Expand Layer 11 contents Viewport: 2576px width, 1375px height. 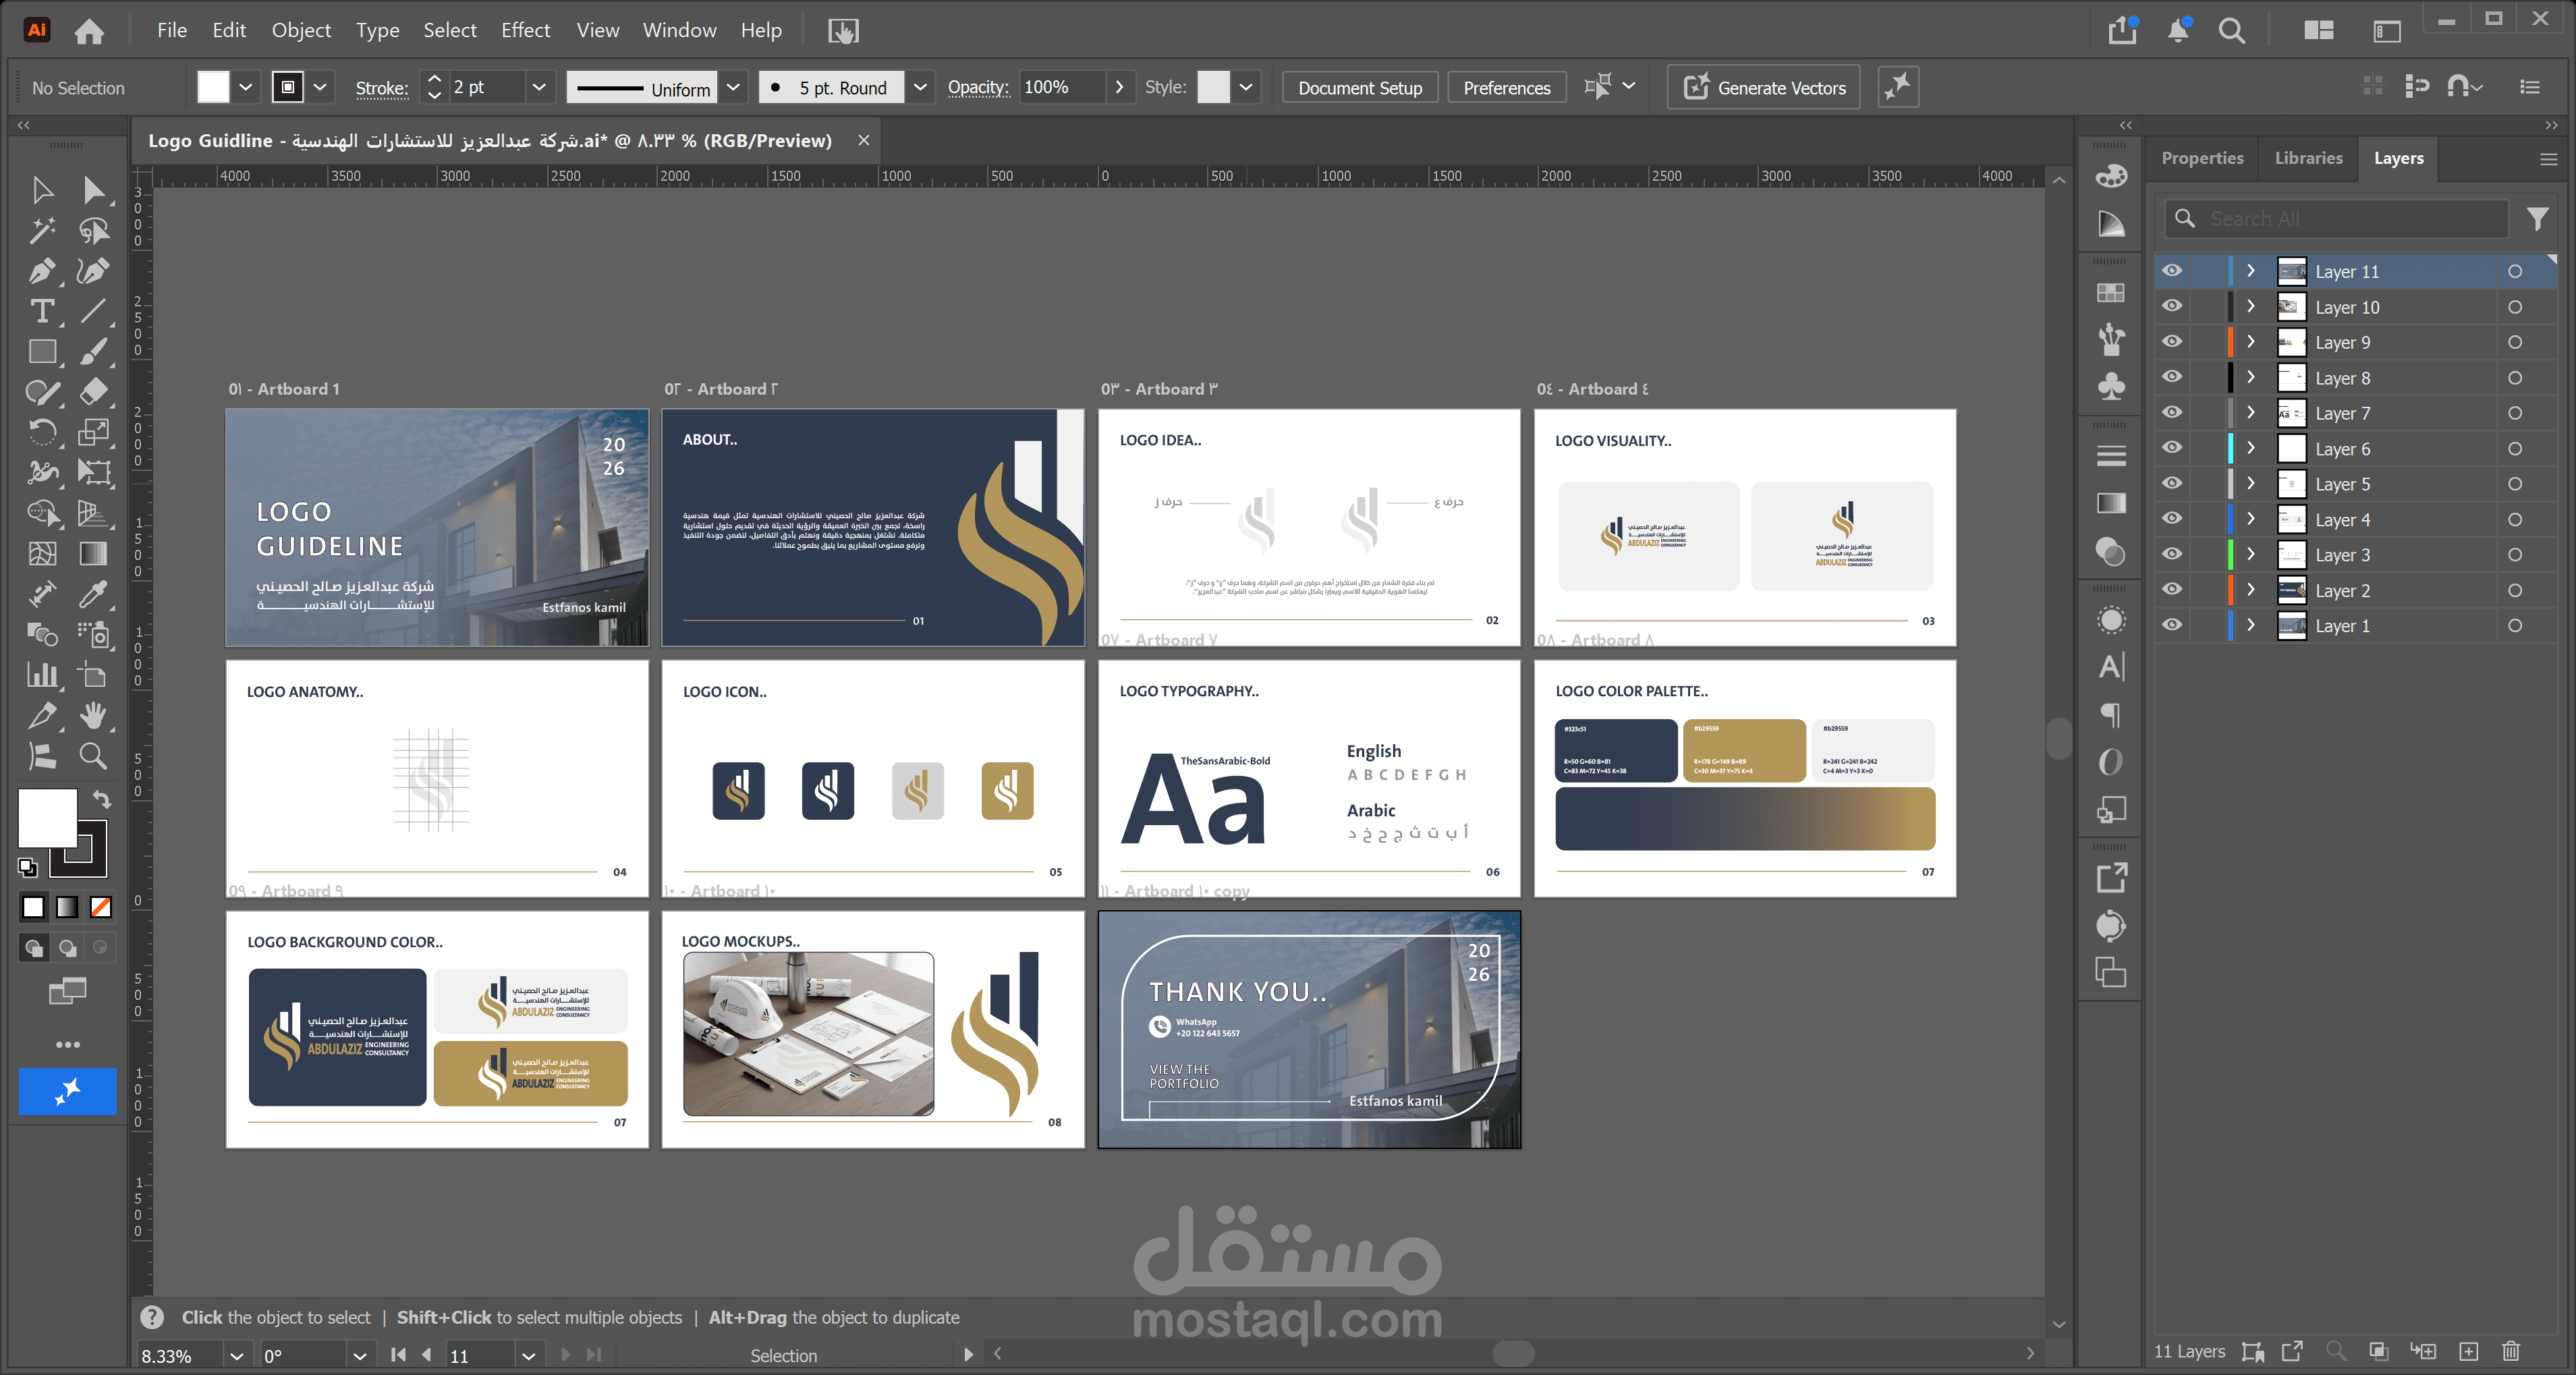tap(2250, 271)
